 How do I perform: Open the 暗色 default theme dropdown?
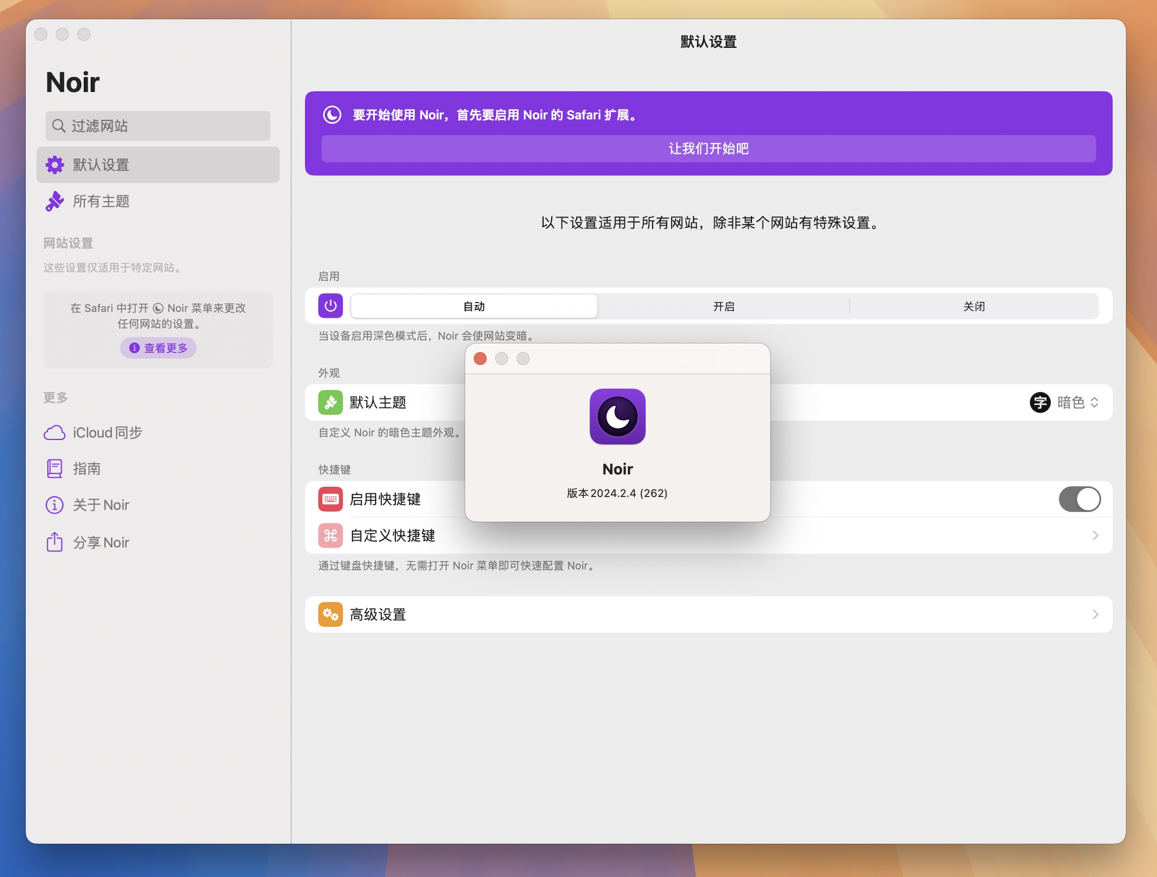click(x=1064, y=403)
